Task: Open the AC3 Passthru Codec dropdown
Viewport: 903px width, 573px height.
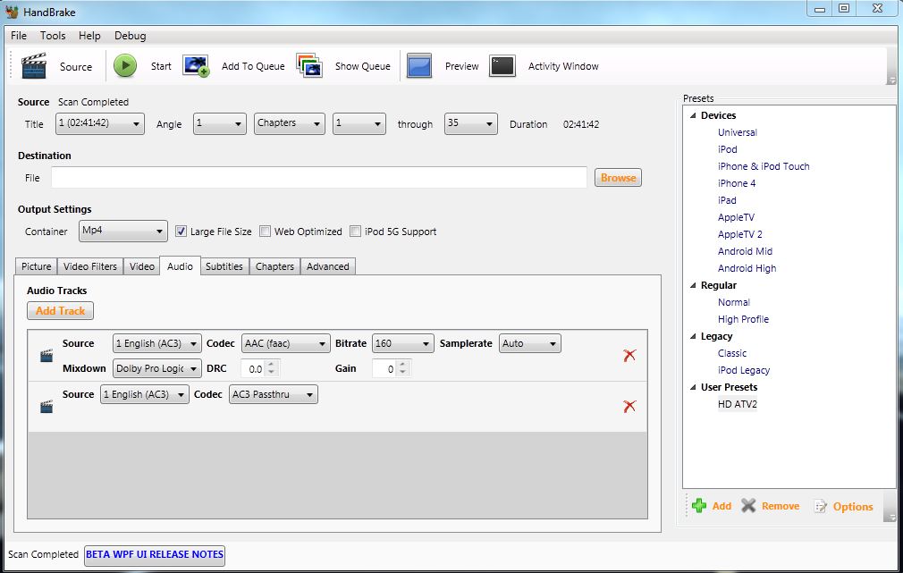Action: coord(273,394)
